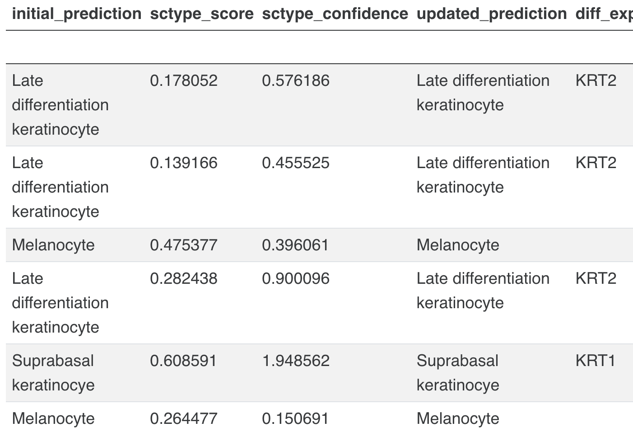Screen dimensions: 633x432
Task: Select the confidence value 0.900096
Action: point(296,278)
